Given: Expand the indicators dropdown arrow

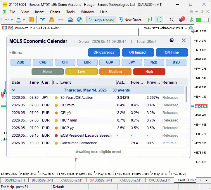Looking at the screenshot, I should tap(24, 20).
